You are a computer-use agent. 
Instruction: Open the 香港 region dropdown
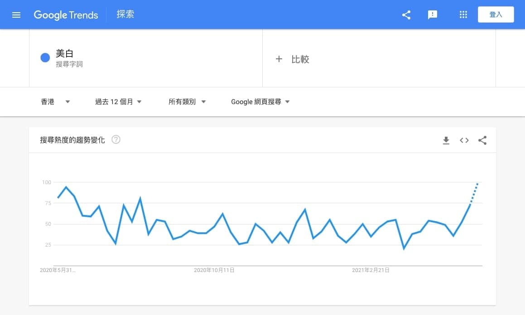click(55, 102)
